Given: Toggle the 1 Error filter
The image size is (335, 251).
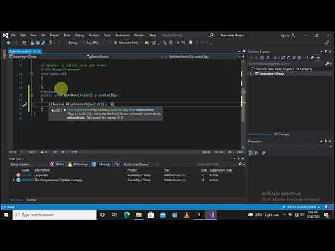Looking at the screenshot, I should coord(57,165).
